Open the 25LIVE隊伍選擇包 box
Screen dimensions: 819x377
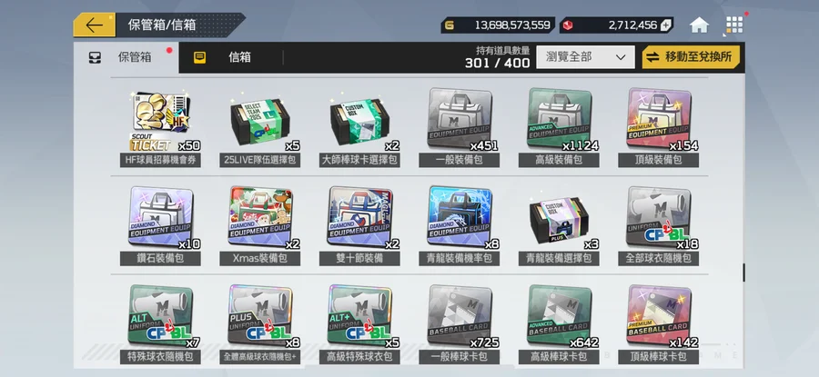pyautogui.click(x=260, y=128)
